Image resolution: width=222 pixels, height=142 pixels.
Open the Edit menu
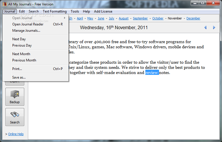(22, 11)
